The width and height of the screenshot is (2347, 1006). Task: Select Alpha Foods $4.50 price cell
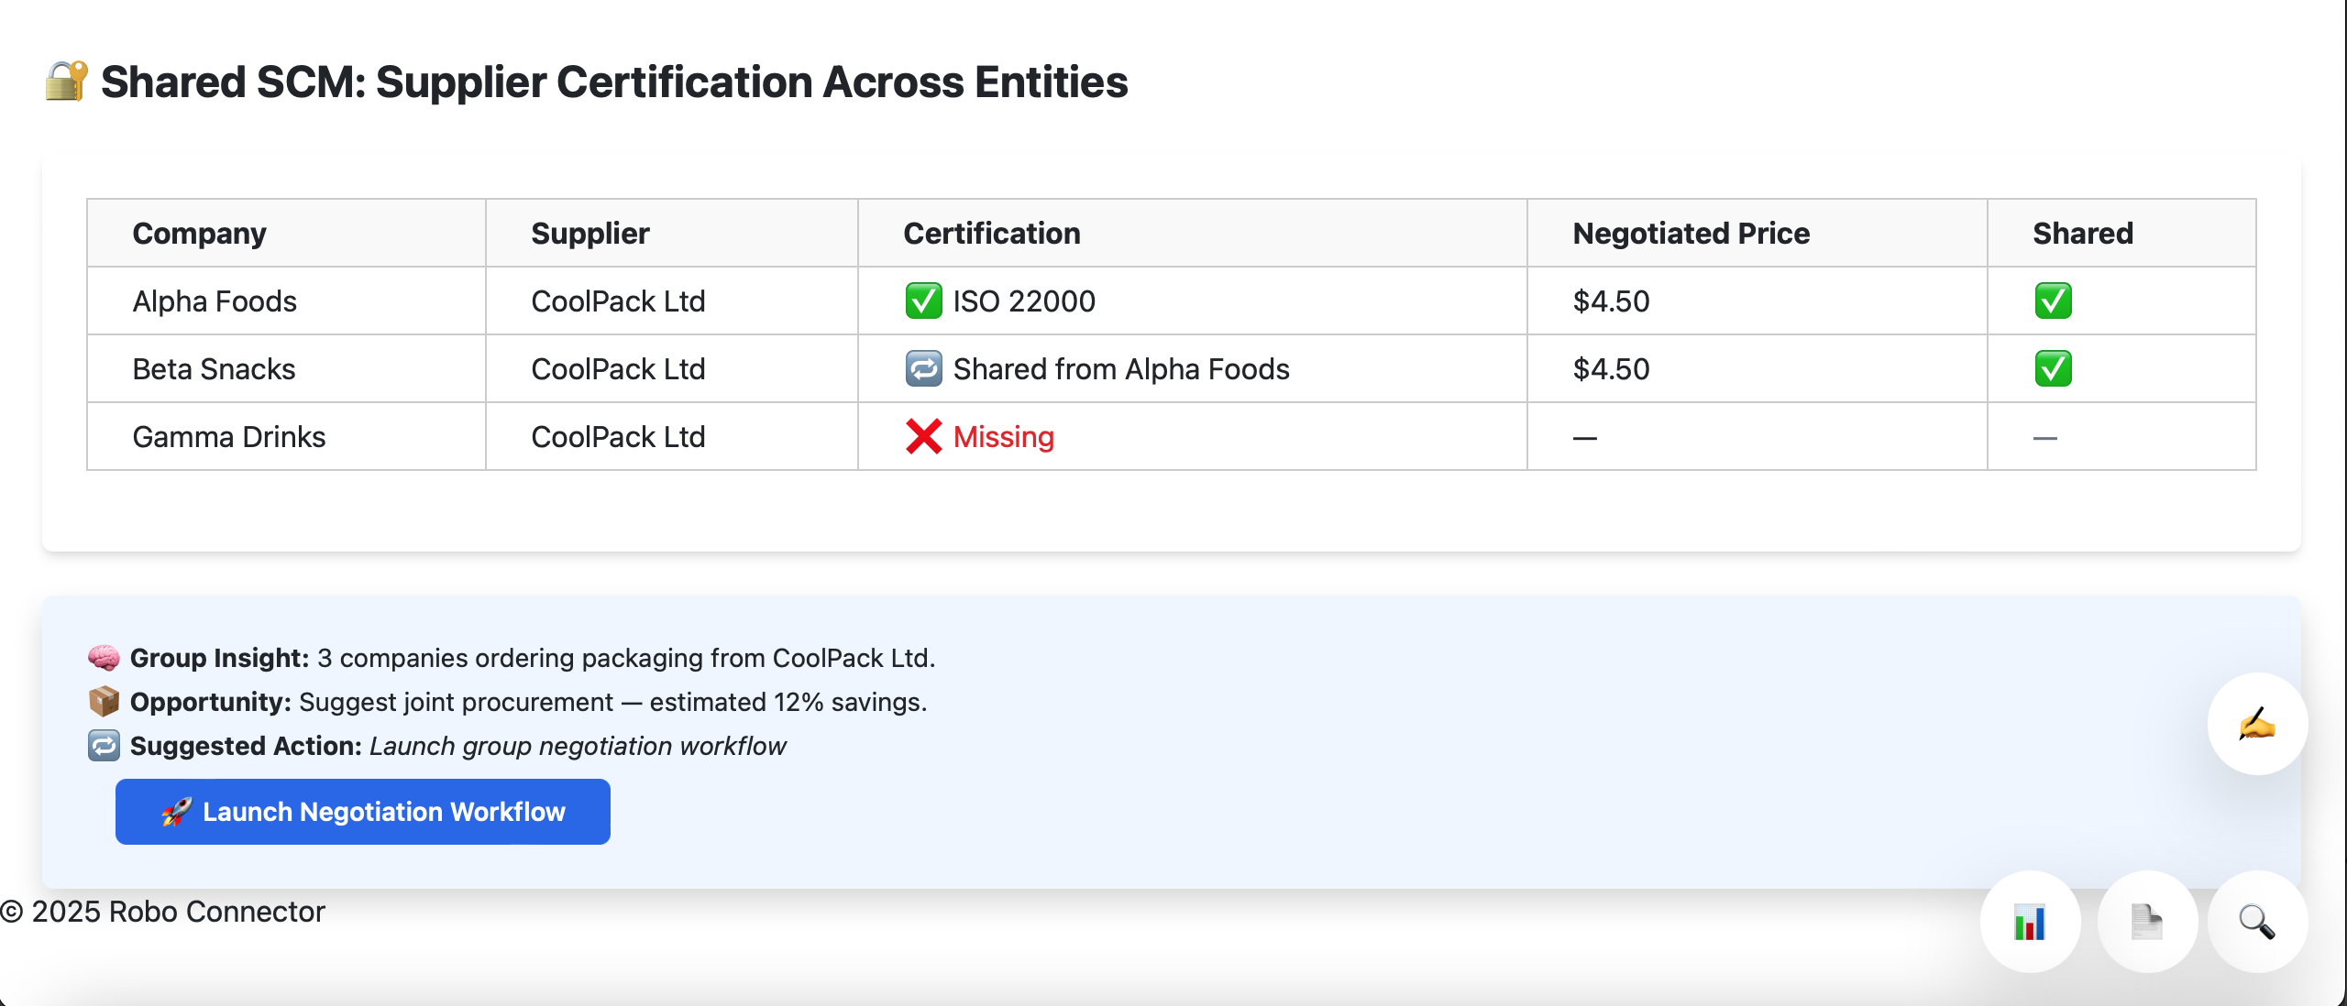tap(1611, 301)
